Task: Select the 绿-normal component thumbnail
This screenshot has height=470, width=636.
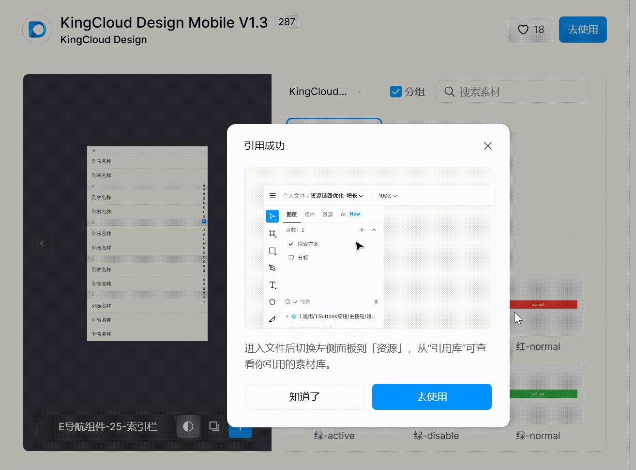Action: [x=546, y=394]
